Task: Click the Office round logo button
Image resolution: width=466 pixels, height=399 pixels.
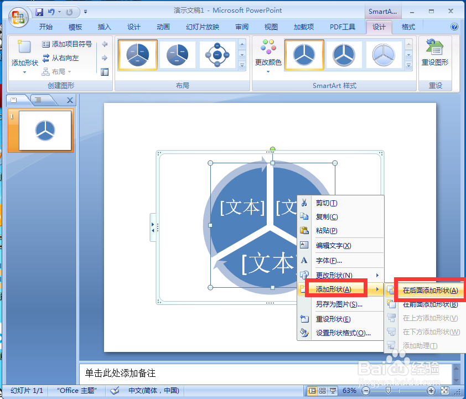Action: pos(18,17)
